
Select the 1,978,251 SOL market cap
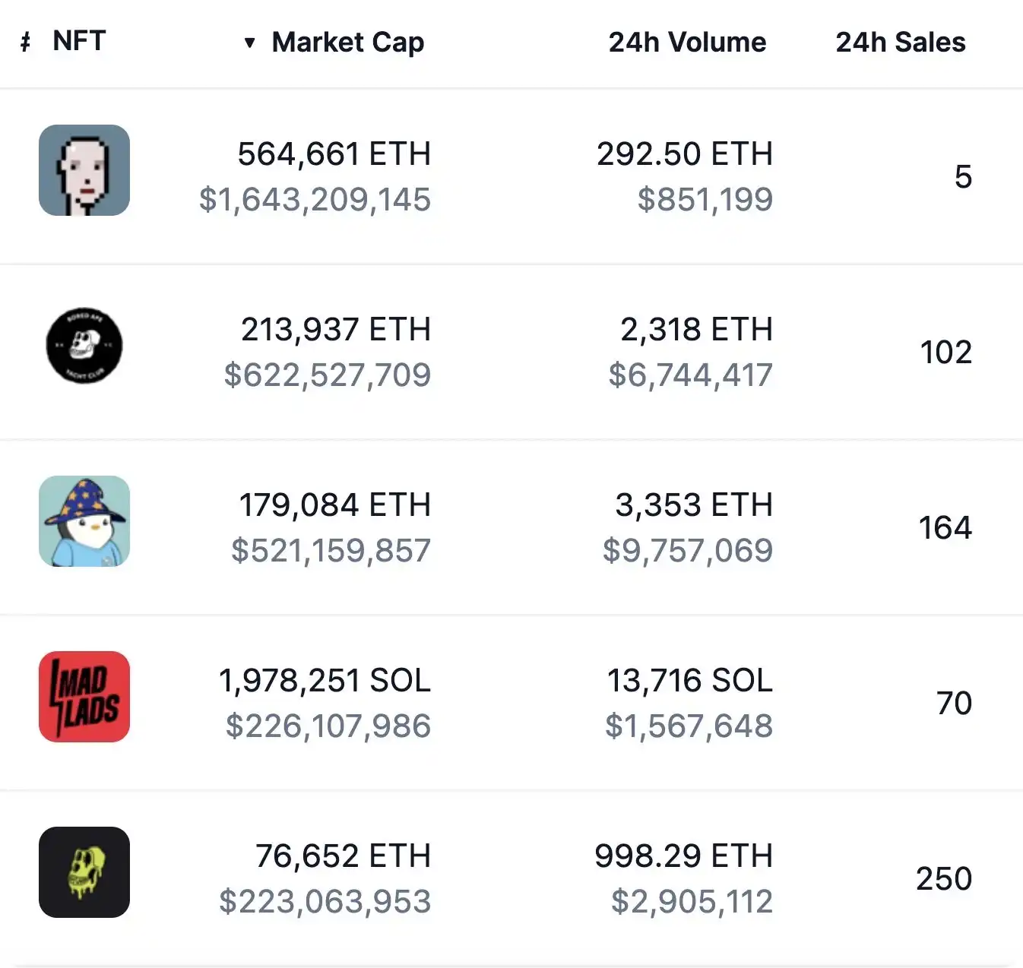tap(325, 681)
